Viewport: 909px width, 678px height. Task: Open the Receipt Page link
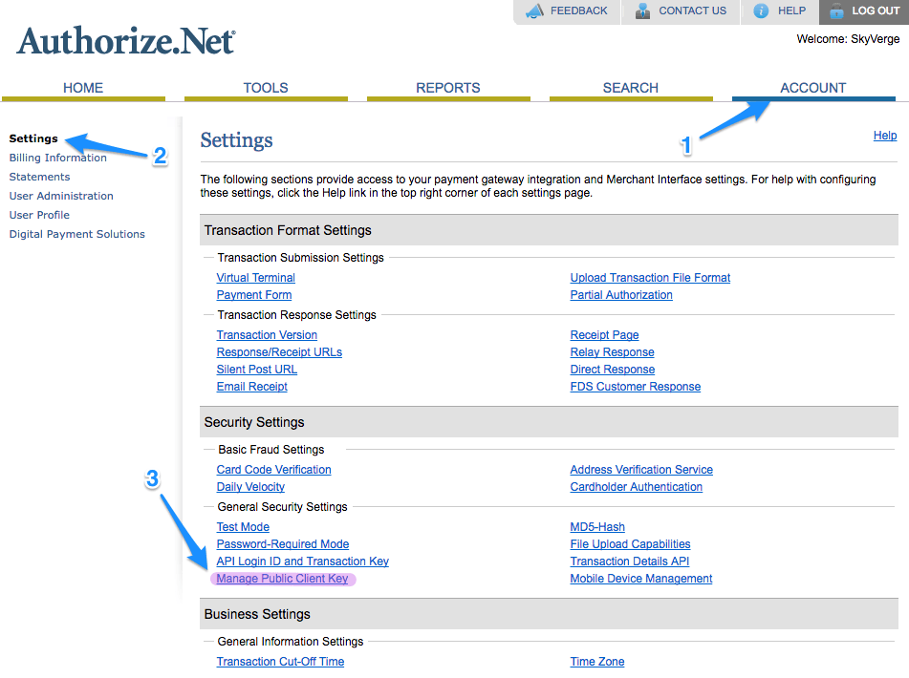604,335
